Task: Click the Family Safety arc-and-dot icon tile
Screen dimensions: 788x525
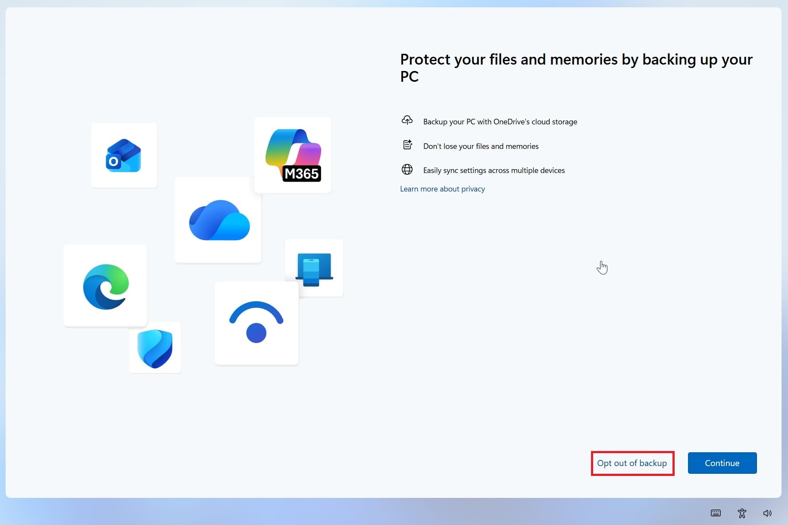Action: [x=256, y=324]
